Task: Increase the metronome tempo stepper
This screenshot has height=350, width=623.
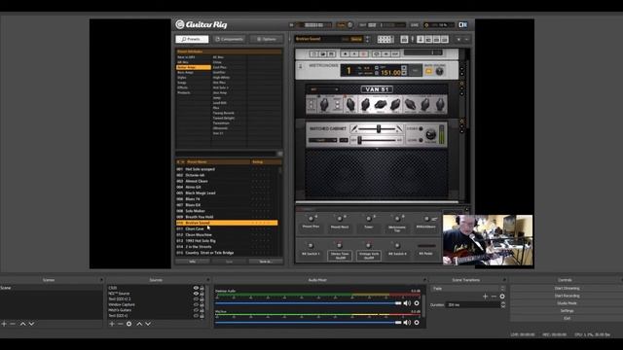Action: 404,68
